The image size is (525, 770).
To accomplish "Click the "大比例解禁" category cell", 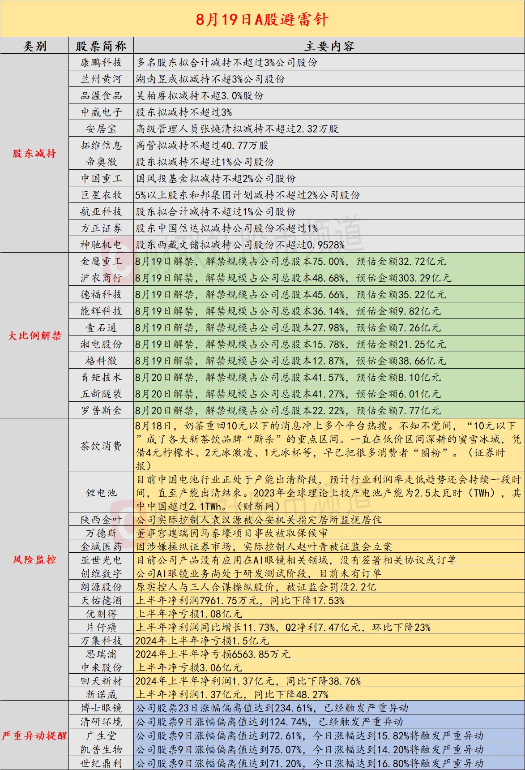I will 34,336.
